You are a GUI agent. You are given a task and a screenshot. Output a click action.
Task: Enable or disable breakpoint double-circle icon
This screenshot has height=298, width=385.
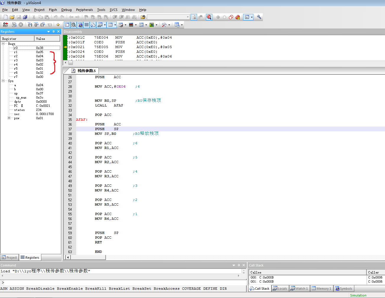pyautogui.click(x=231, y=17)
